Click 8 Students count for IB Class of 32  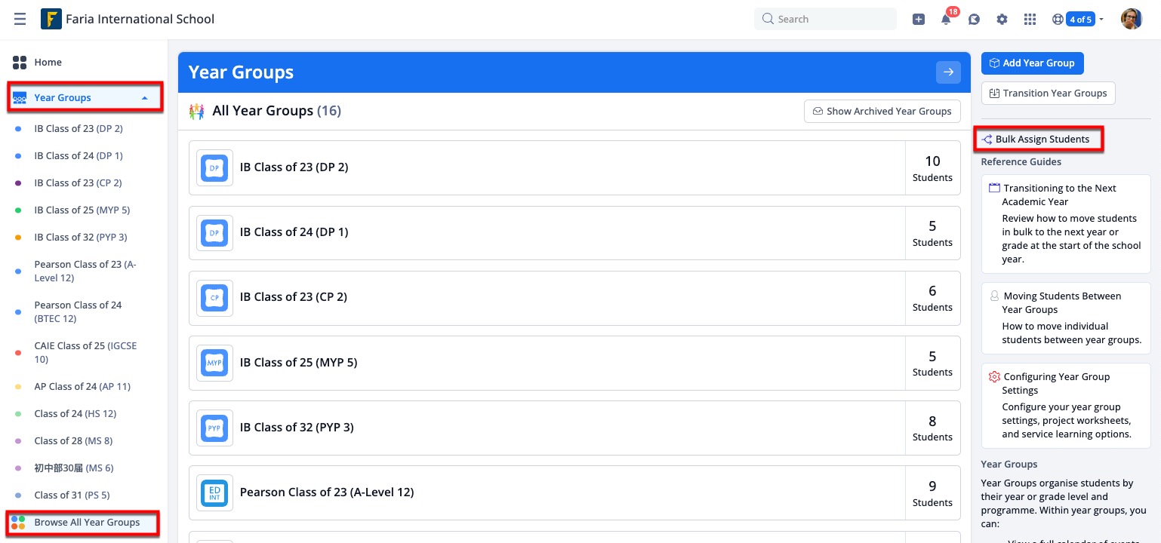point(932,428)
